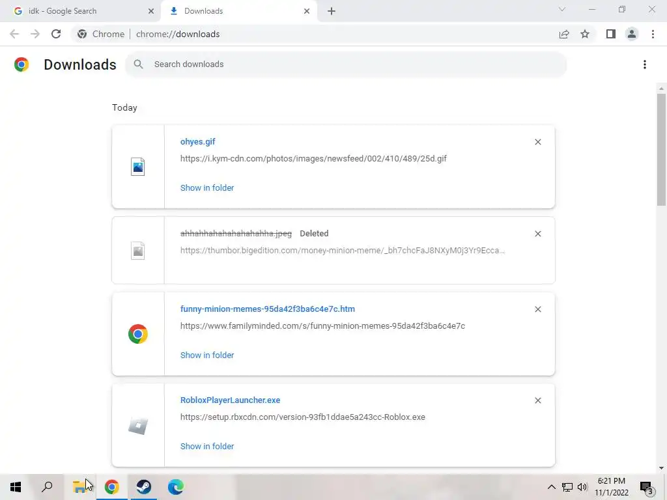Launch Microsoft Edge from the taskbar
Viewport: 667px width, 500px height.
coord(176,487)
